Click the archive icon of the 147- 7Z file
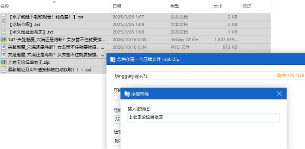 click(x=3, y=40)
